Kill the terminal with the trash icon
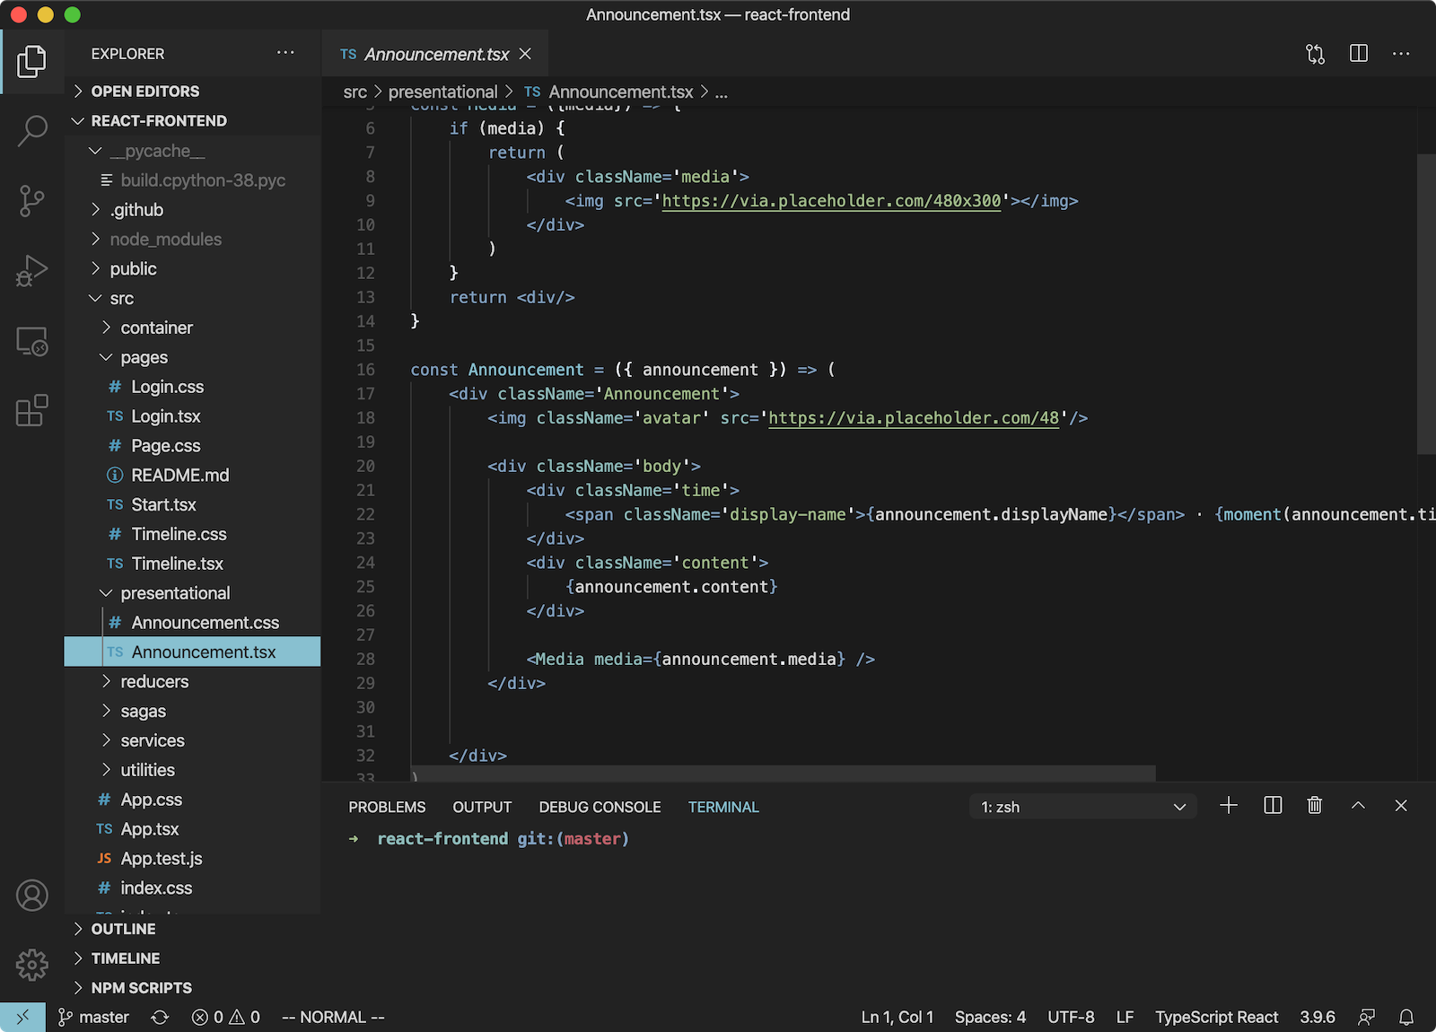 [1315, 805]
